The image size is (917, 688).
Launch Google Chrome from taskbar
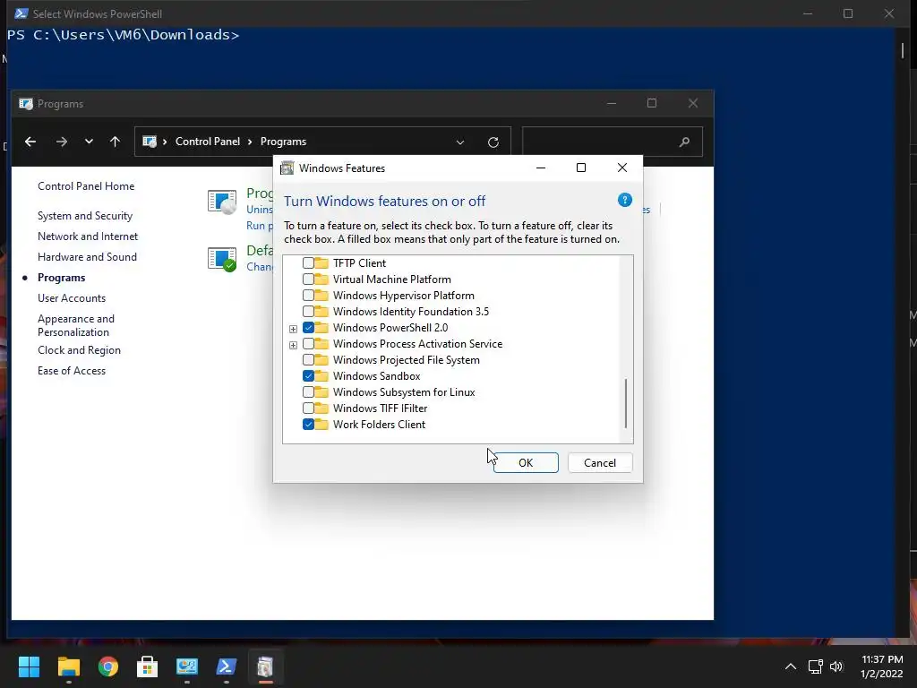[108, 666]
